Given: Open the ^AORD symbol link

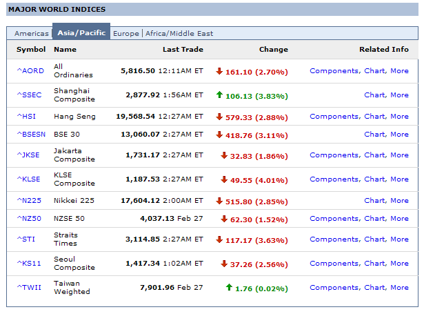Looking at the screenshot, I should coord(30,71).
